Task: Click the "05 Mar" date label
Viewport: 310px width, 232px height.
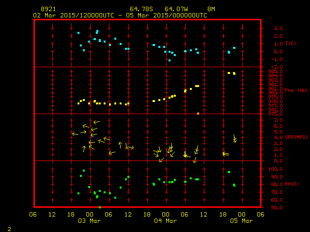Action: pos(242,221)
